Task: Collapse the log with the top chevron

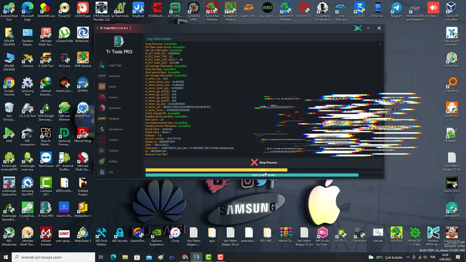Action: click(380, 44)
